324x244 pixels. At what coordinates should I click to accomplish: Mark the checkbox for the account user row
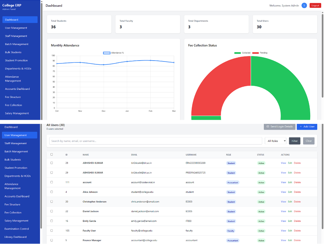[x=51, y=182]
